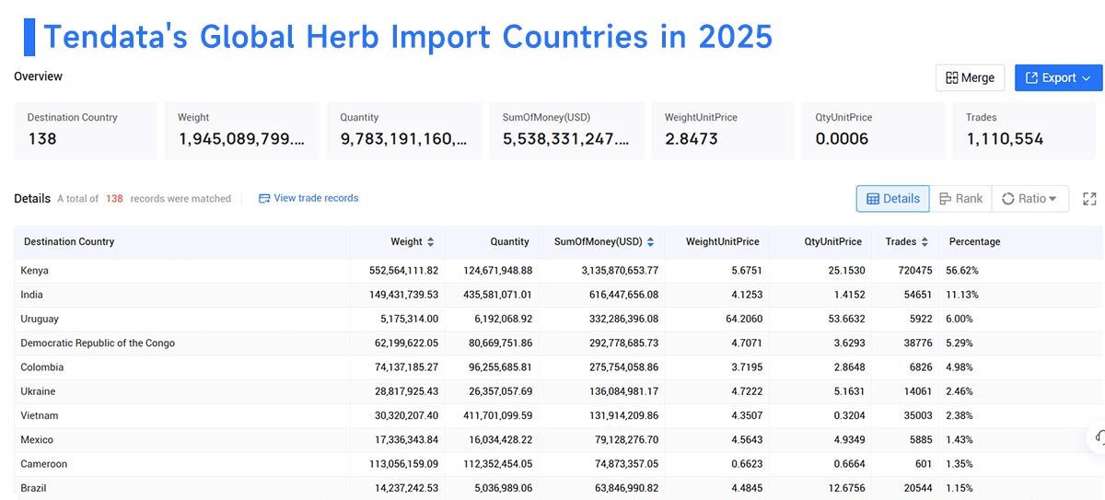Click the QtyUnitPrice 0.0006 summary value
Viewport: 1105px width, 500px height.
pyautogui.click(x=842, y=139)
